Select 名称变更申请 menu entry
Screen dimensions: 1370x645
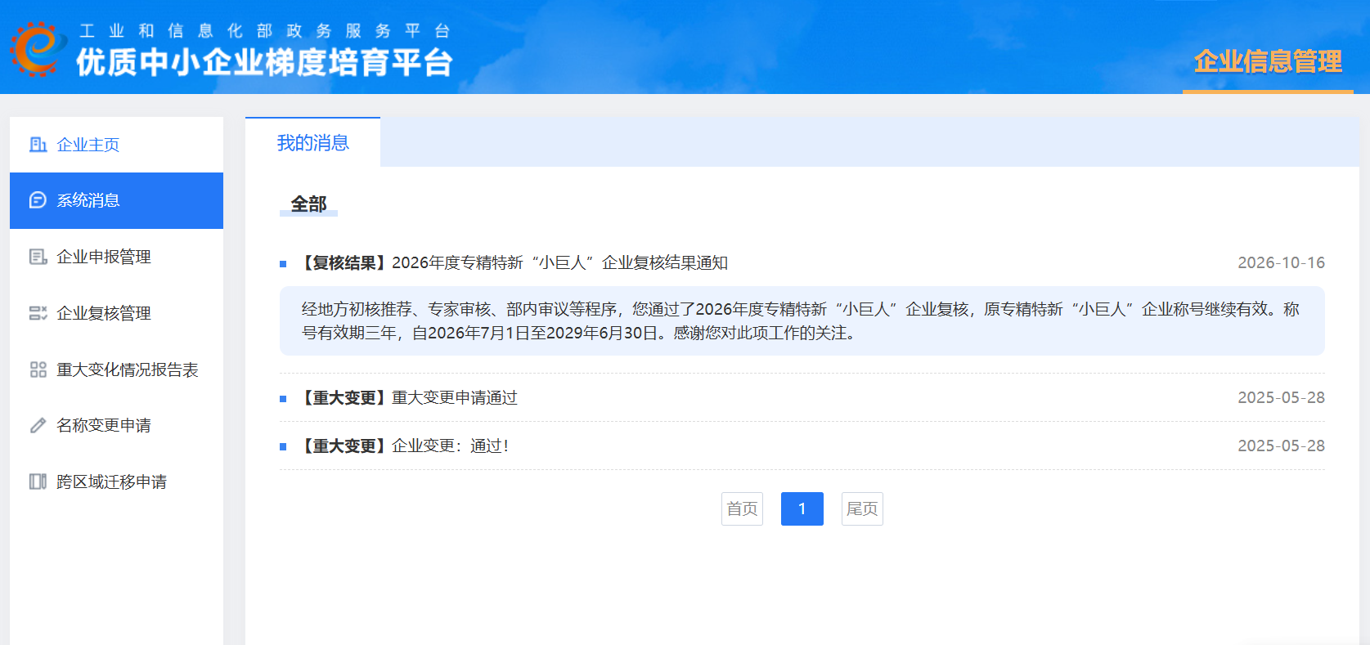116,425
